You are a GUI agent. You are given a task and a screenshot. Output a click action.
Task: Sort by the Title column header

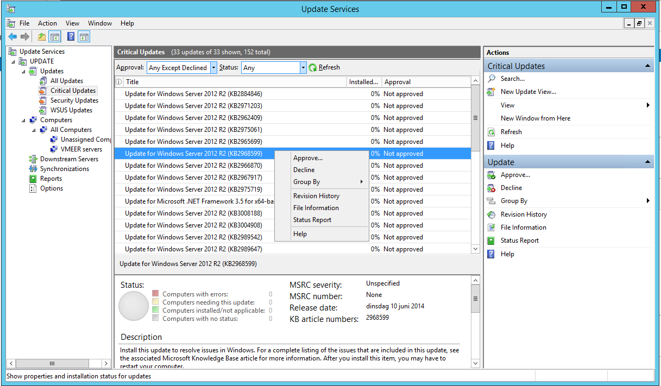coord(235,82)
